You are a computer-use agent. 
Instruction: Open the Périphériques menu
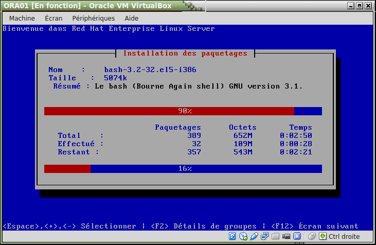pos(94,18)
